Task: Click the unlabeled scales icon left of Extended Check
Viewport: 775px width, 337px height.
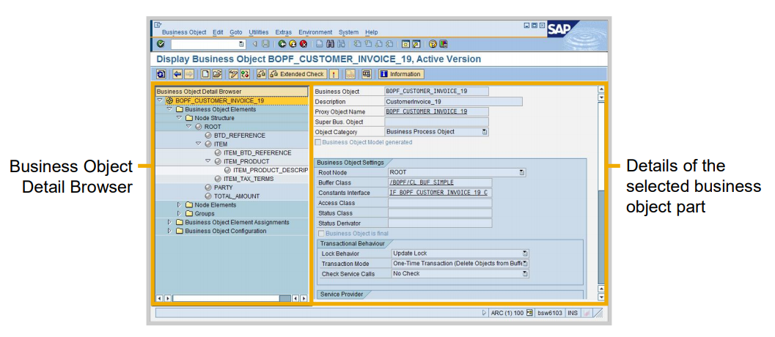Action: coord(262,74)
